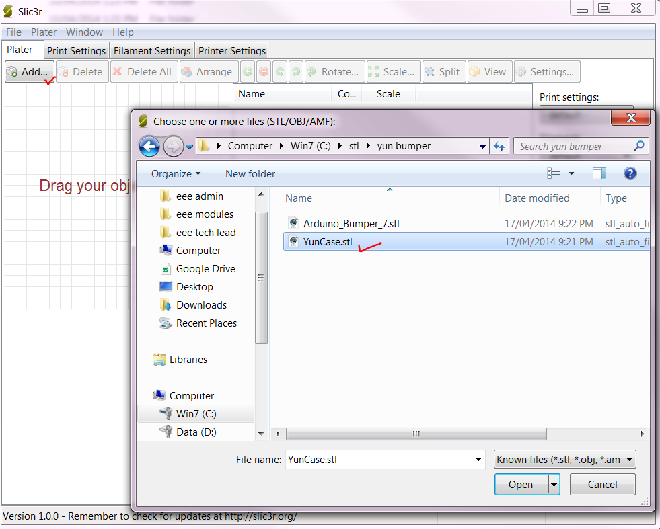
Task: Click the Cancel button
Action: click(602, 485)
